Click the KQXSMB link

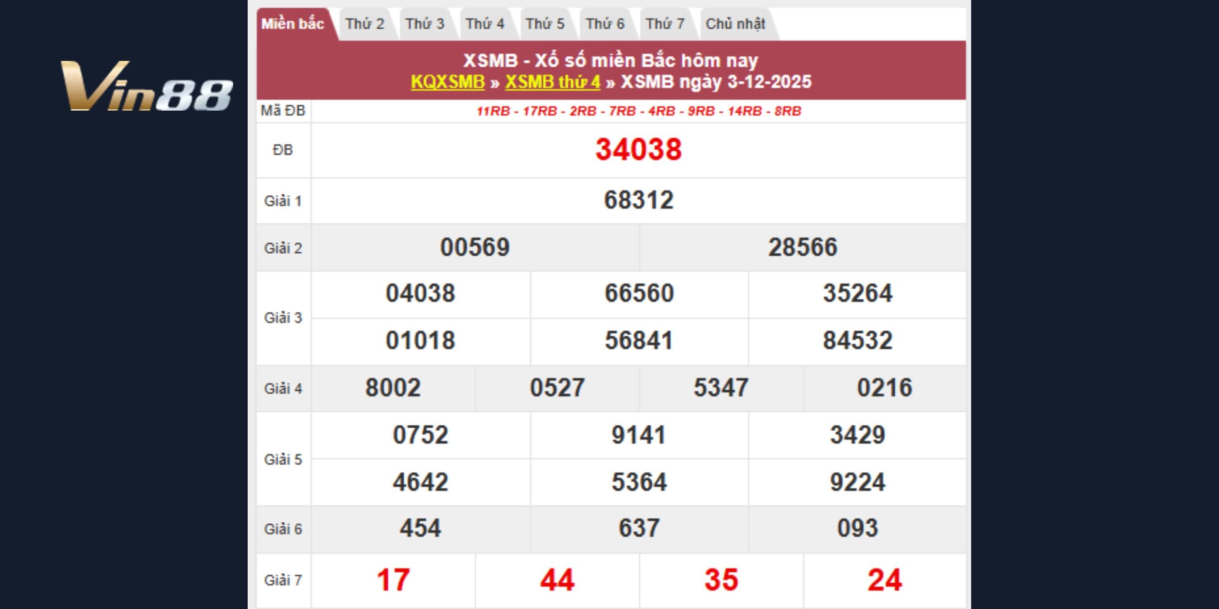(x=448, y=82)
